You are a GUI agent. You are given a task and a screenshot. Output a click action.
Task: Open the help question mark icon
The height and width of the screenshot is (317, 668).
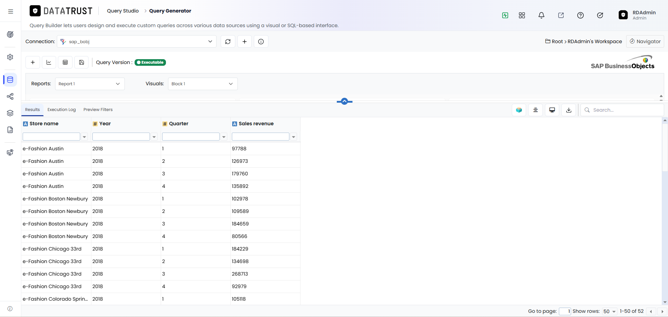click(x=580, y=15)
